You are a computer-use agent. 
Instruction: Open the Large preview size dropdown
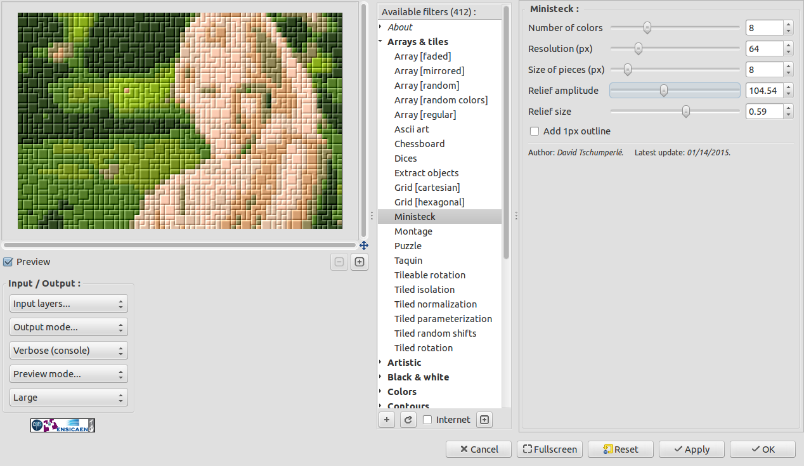[x=68, y=398]
